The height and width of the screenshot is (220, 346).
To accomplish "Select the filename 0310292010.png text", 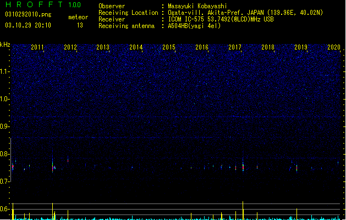I will pos(28,14).
